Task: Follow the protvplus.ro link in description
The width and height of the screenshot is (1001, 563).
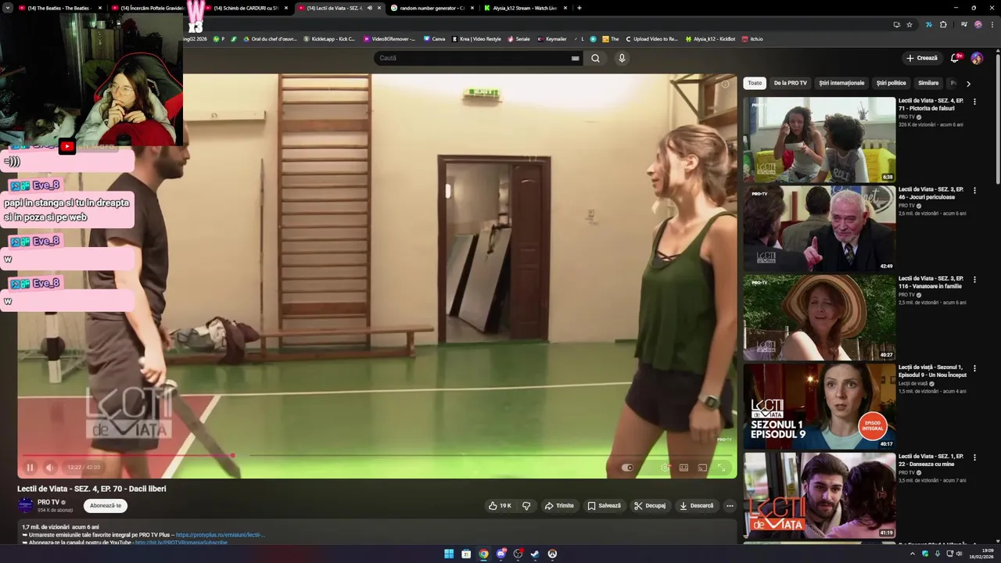Action: click(x=221, y=535)
